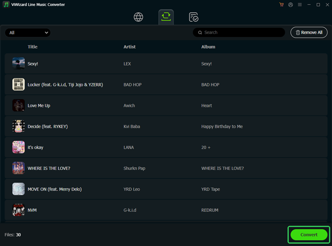332x246 pixels.
Task: Select the MOVE ON cover thumbnail
Action: tap(18, 189)
